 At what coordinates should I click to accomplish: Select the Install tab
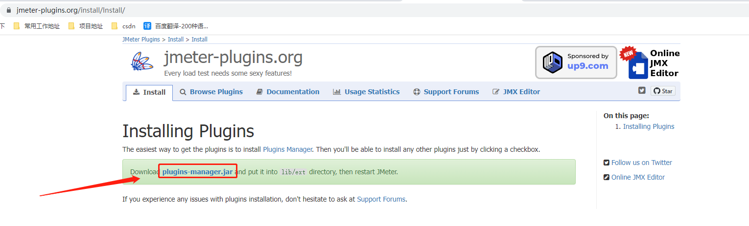pyautogui.click(x=149, y=92)
